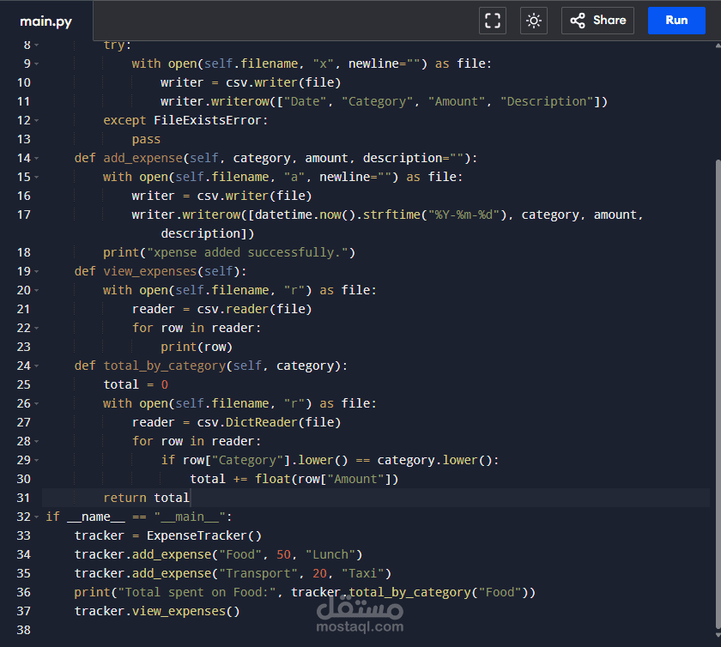Click the strftime format string "%Y-%m-%d"
721x647 pixels.
[x=464, y=215]
